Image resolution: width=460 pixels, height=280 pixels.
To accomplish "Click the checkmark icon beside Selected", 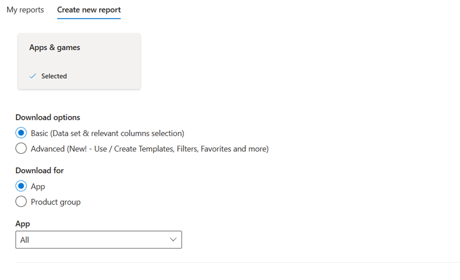I will 33,76.
